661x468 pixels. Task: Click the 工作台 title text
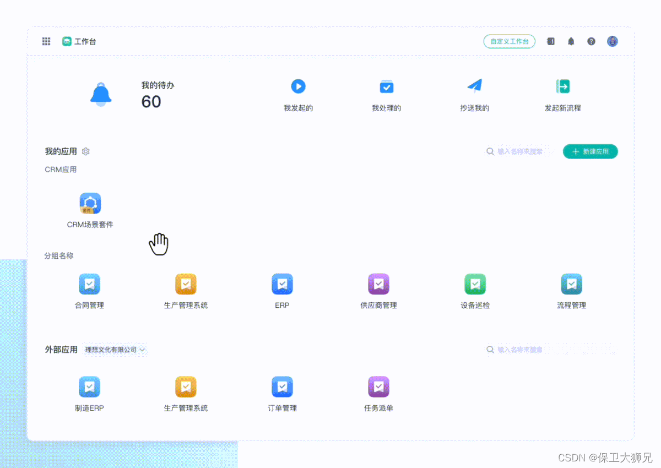(x=85, y=41)
